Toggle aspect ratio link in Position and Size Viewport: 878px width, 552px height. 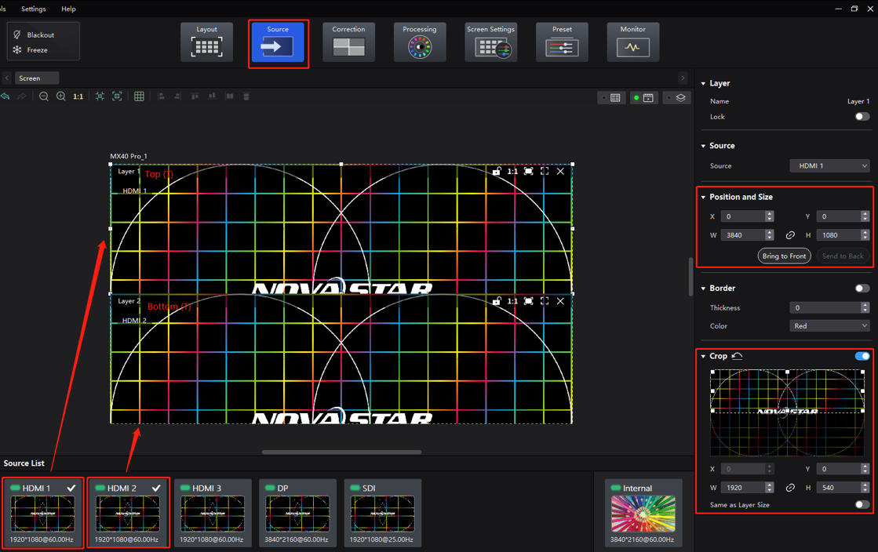point(790,235)
